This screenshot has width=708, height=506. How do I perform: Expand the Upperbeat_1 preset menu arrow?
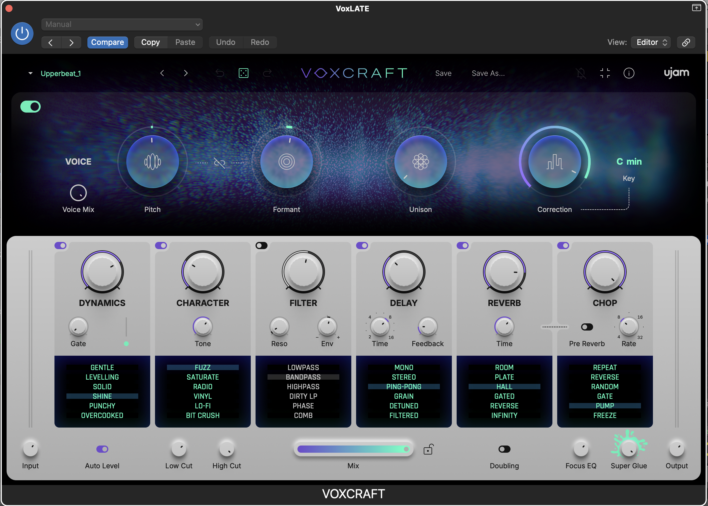click(x=31, y=73)
